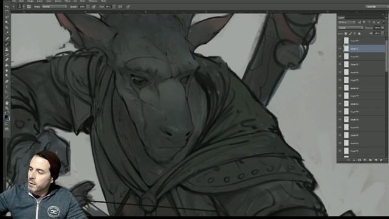
Task: Open the layer Opacity slider dropdown
Action: [x=382, y=28]
